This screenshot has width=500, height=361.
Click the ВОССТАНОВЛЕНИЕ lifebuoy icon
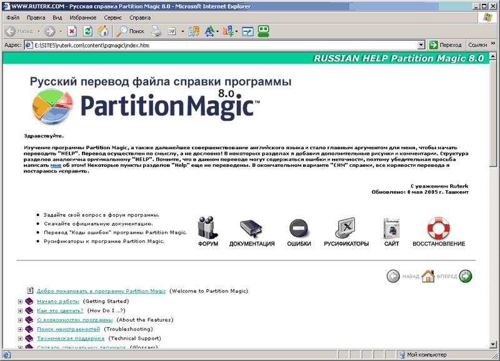(x=438, y=229)
